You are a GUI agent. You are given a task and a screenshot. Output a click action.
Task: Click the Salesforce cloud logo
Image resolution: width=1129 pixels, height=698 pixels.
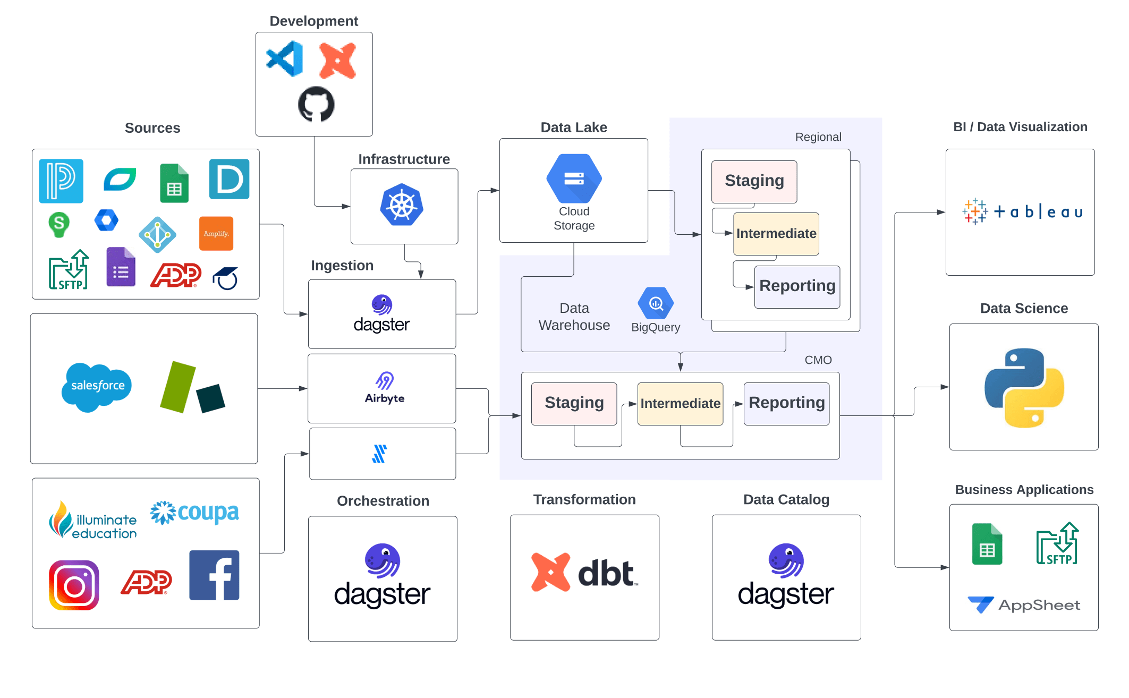pos(96,387)
